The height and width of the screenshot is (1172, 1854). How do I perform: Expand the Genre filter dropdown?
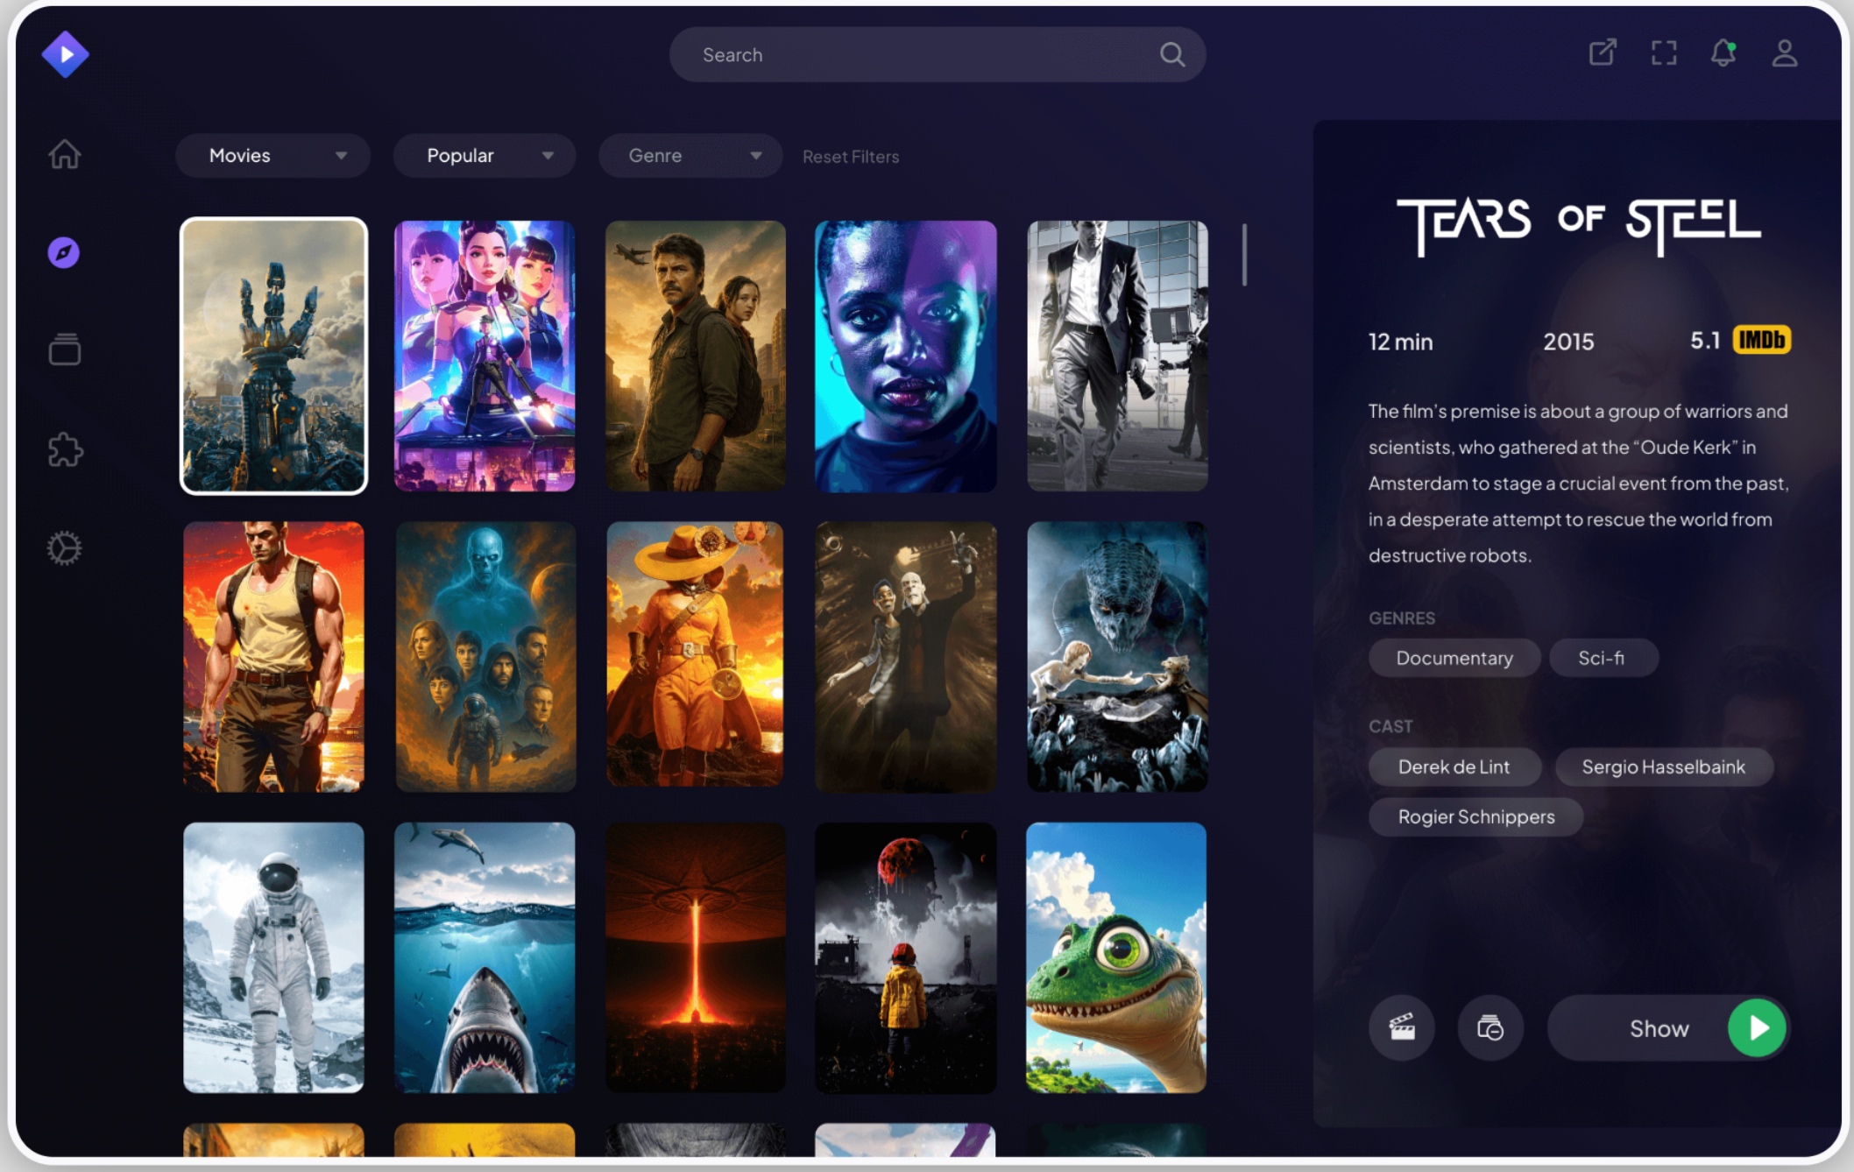point(690,155)
